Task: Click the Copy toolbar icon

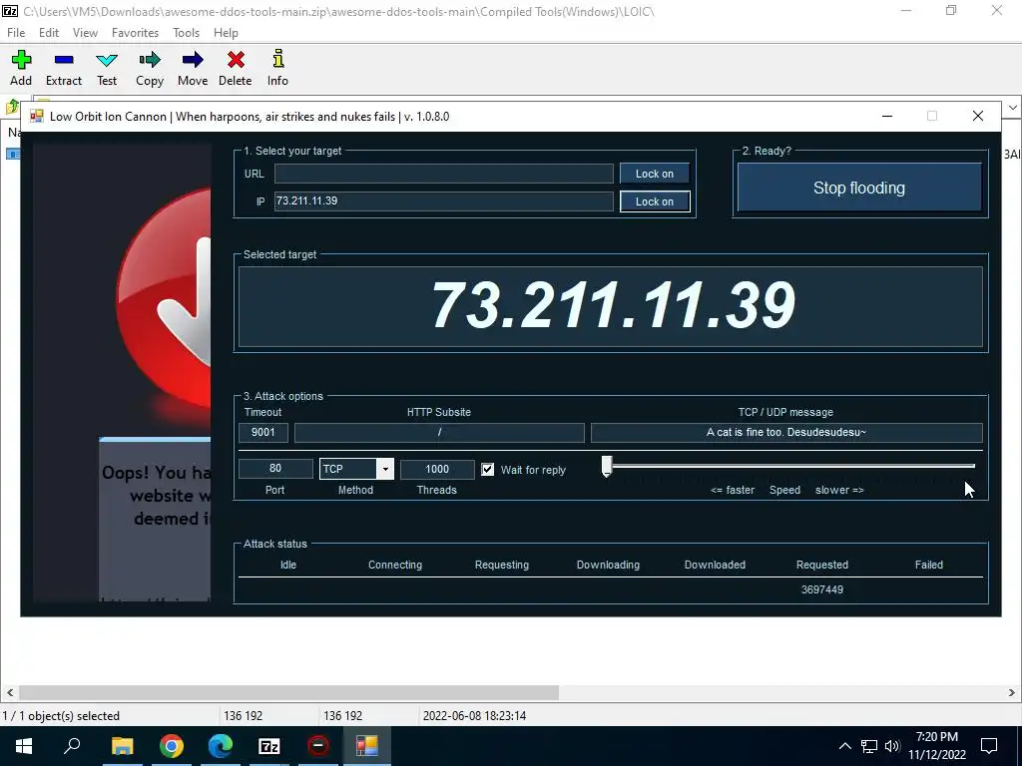Action: pos(150,60)
